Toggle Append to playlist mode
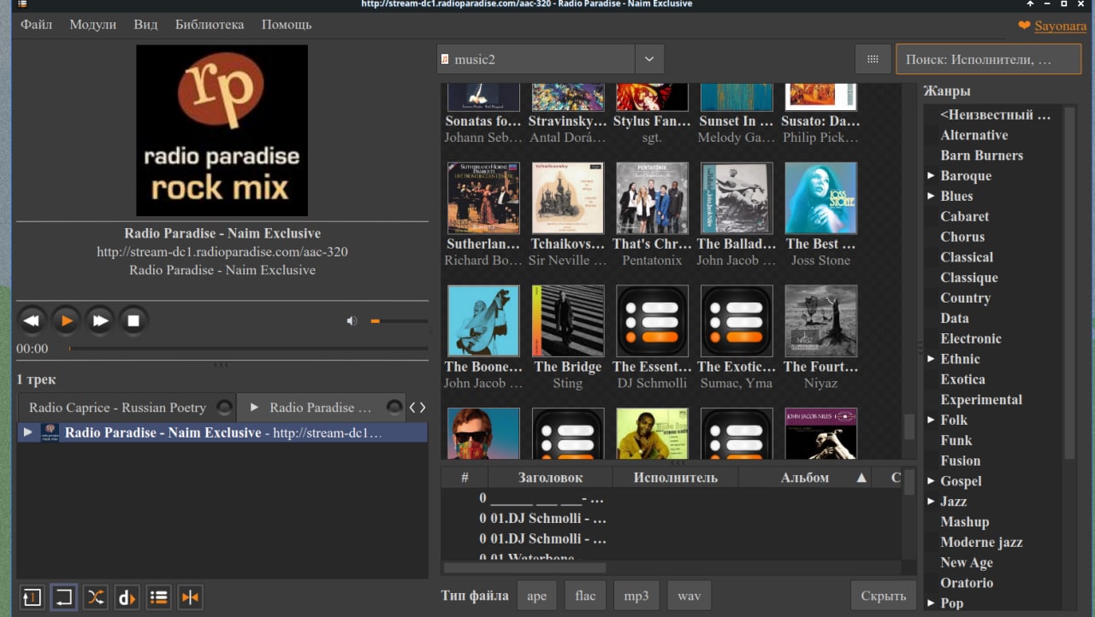1095x617 pixels. 158,597
